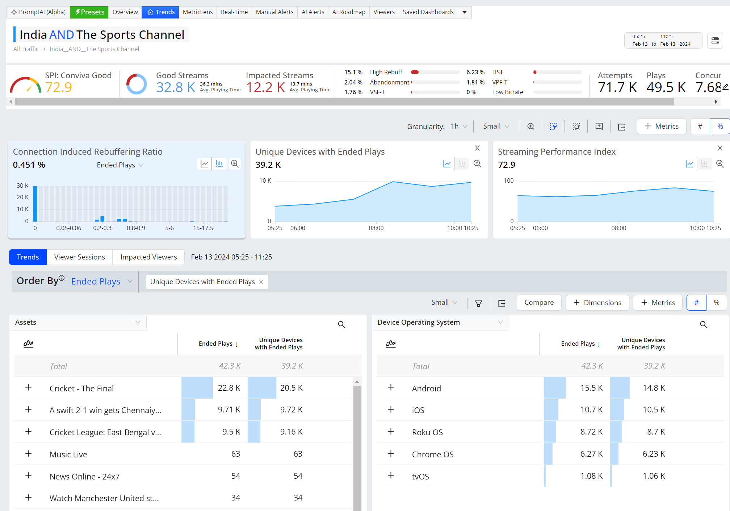Click time-series icon in Device Operating System table
Image resolution: width=730 pixels, height=511 pixels.
tap(390, 344)
